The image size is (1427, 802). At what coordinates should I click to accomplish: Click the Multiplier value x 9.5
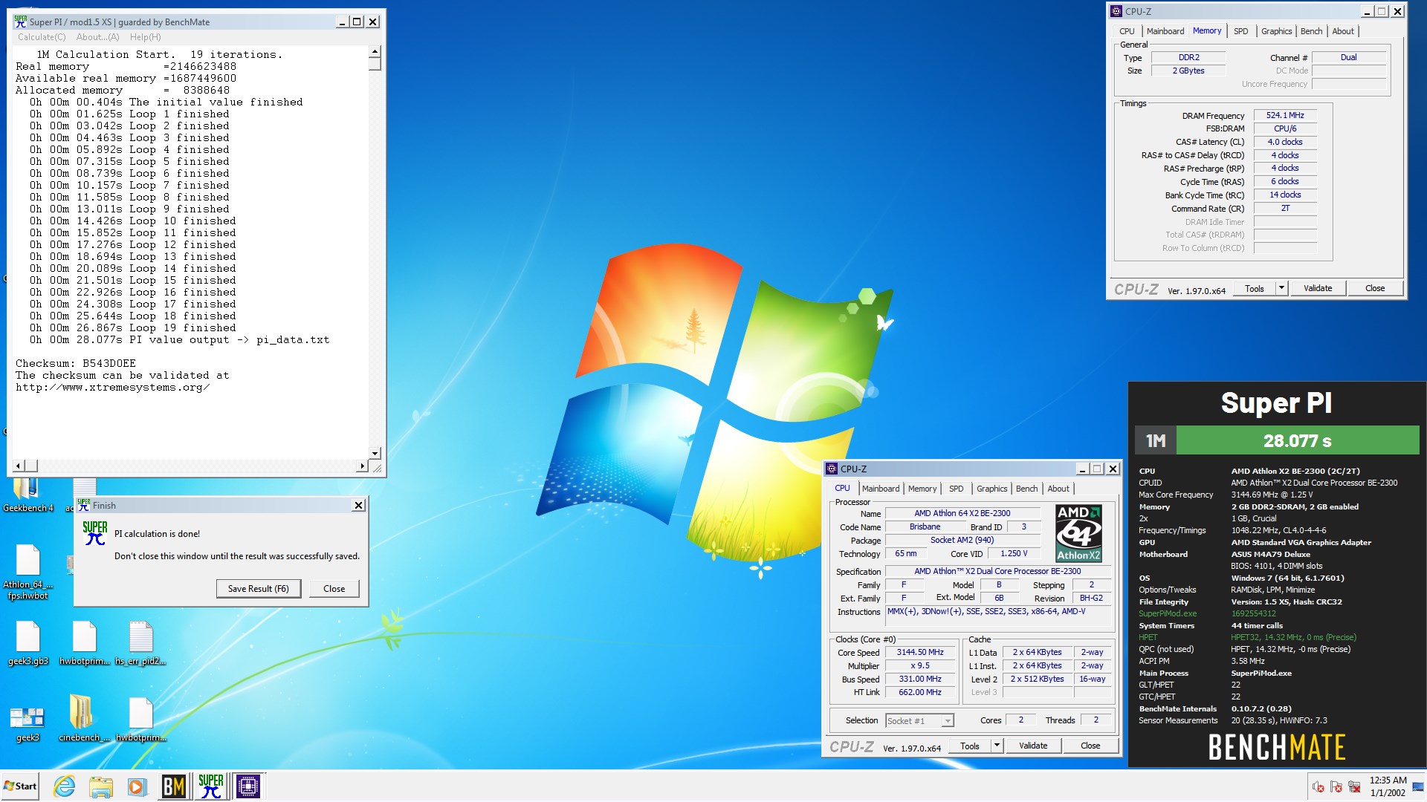[920, 665]
